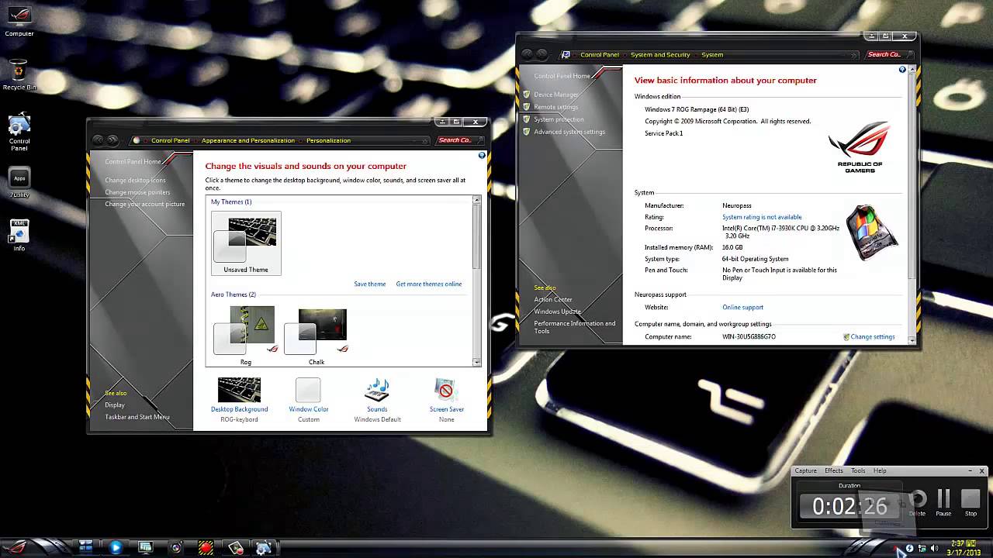The width and height of the screenshot is (993, 558).
Task: Click the volume speaker tray icon
Action: 934,549
